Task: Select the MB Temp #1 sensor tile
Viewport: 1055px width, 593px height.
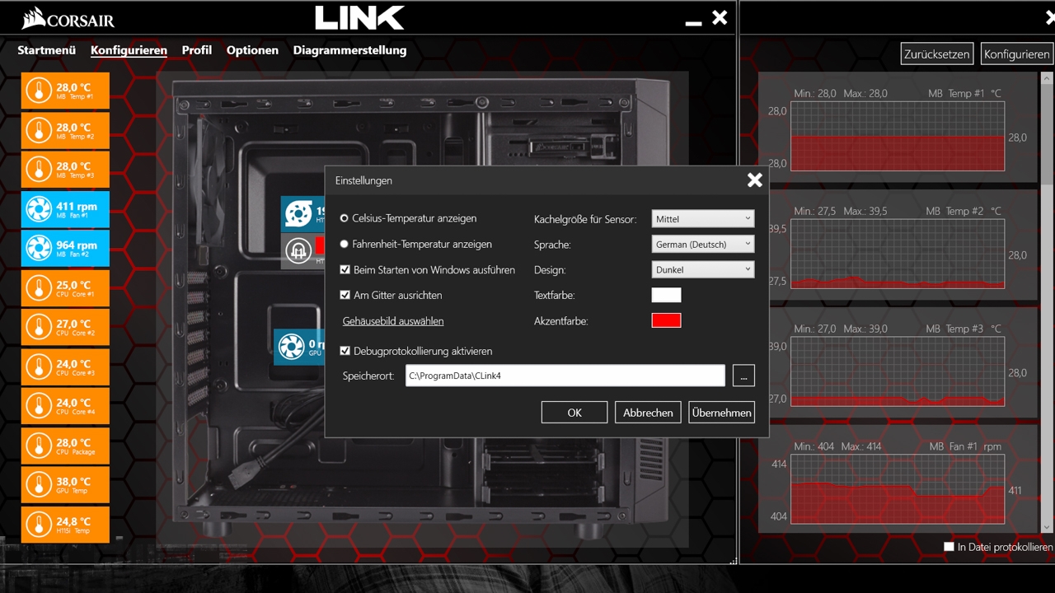Action: (x=65, y=90)
